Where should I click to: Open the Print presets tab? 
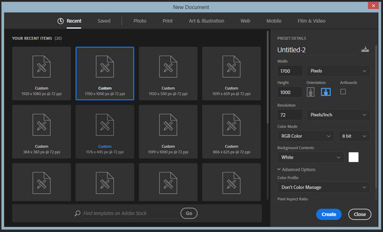click(x=168, y=21)
